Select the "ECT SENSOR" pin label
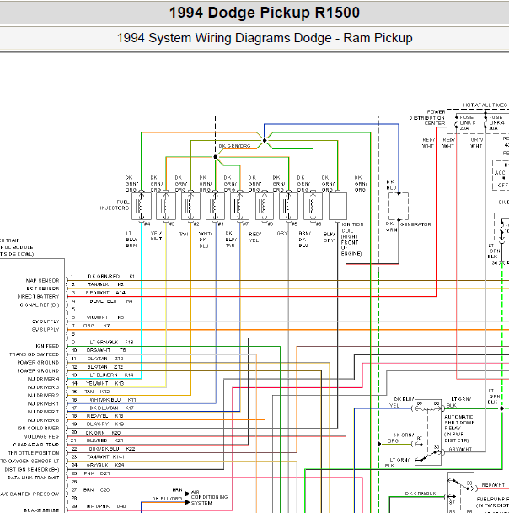Screen dimensions: 509x513 coord(43,289)
